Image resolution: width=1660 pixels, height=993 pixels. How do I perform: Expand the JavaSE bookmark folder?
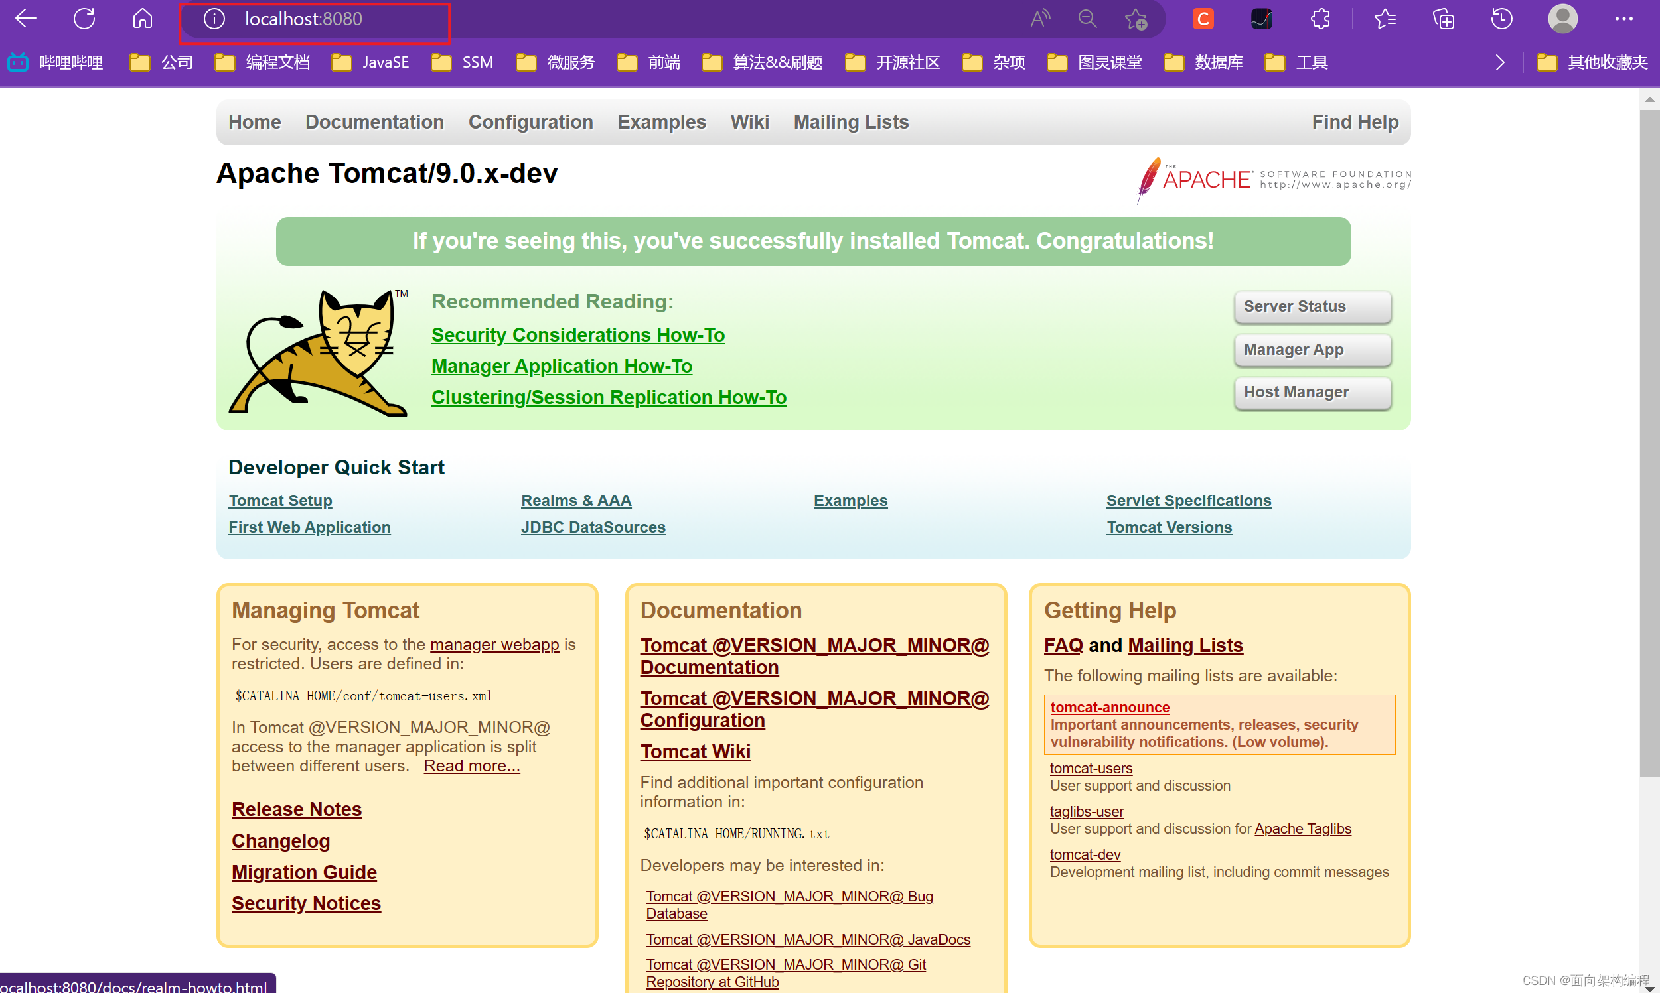click(x=370, y=63)
